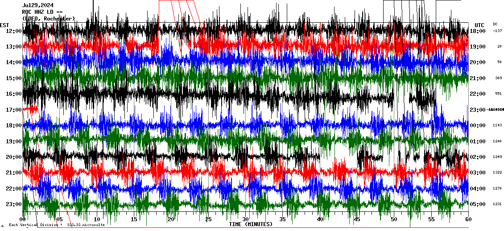Click the 30 minute axis tick
This screenshot has height=231, width=504.
click(245, 219)
